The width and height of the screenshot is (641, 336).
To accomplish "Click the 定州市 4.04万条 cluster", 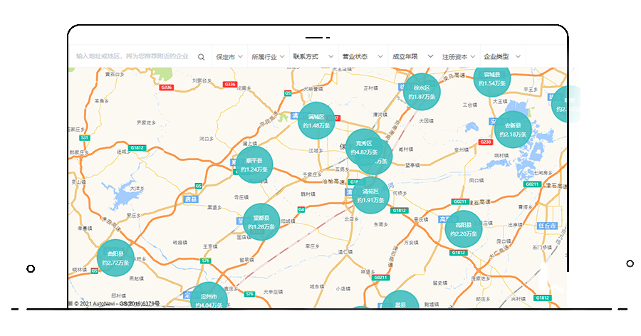I will (209, 298).
